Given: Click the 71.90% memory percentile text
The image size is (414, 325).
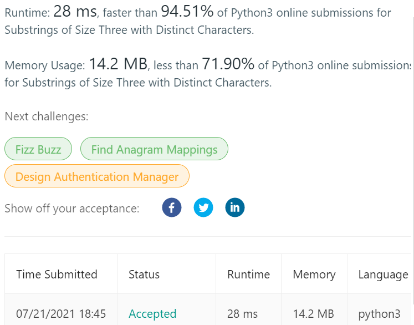Looking at the screenshot, I should tap(228, 64).
